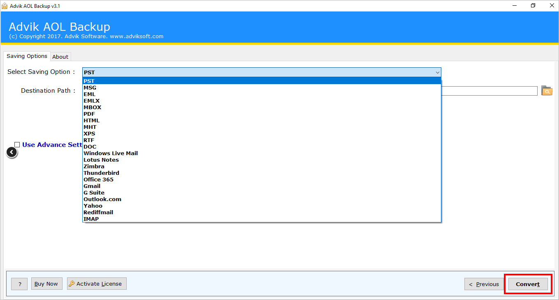Go back with the Previous button
The image size is (559, 300).
pos(484,284)
